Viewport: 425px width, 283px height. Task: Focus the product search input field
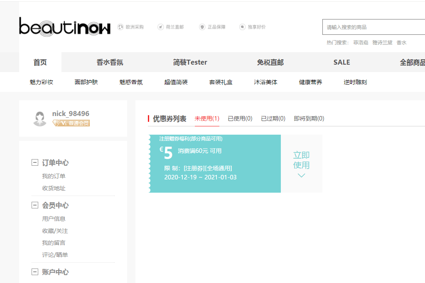(x=374, y=27)
